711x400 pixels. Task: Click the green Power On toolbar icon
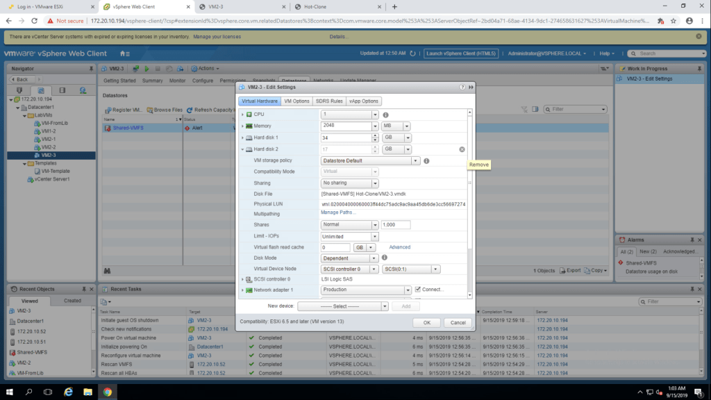pyautogui.click(x=147, y=69)
